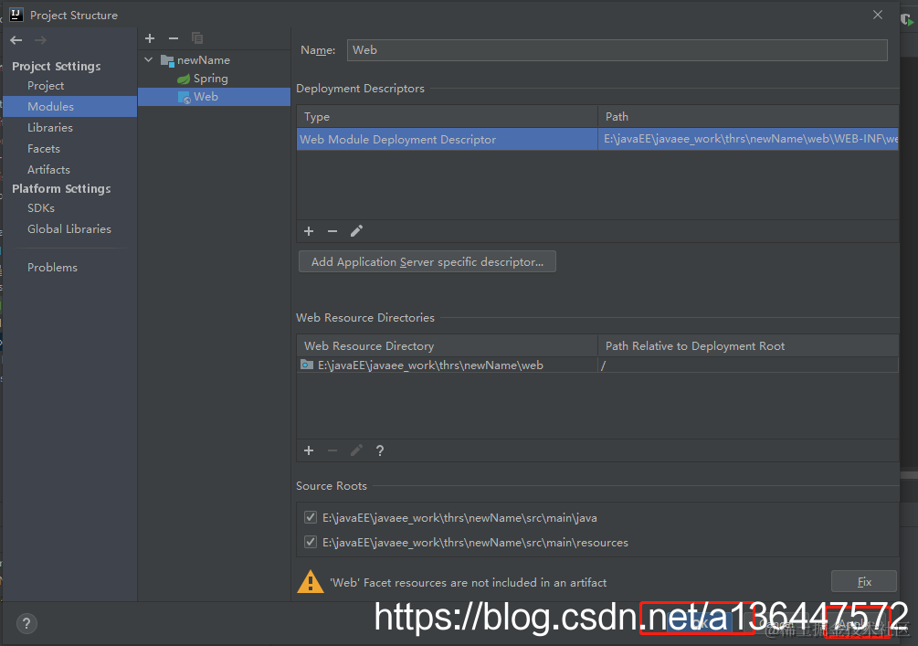Add a deployment descriptor with plus icon

click(x=309, y=231)
